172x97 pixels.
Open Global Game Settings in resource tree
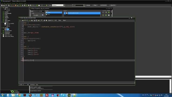9,36
